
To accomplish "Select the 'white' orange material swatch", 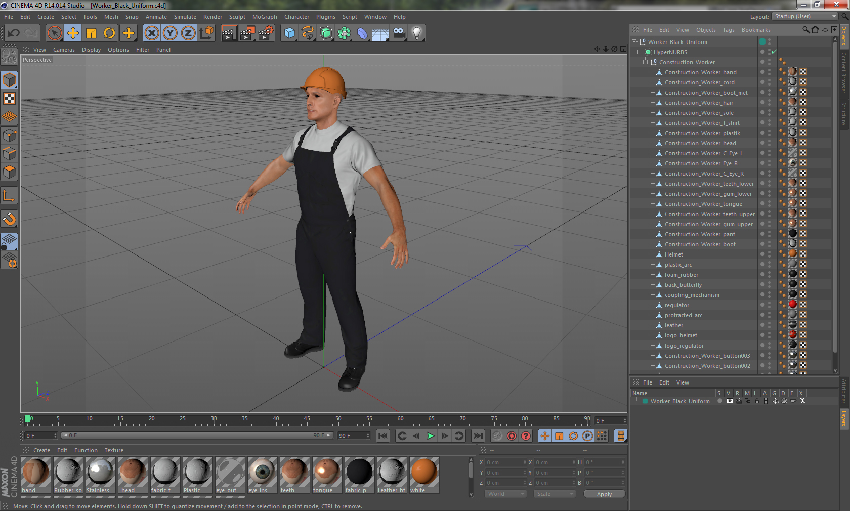I will pyautogui.click(x=424, y=475).
